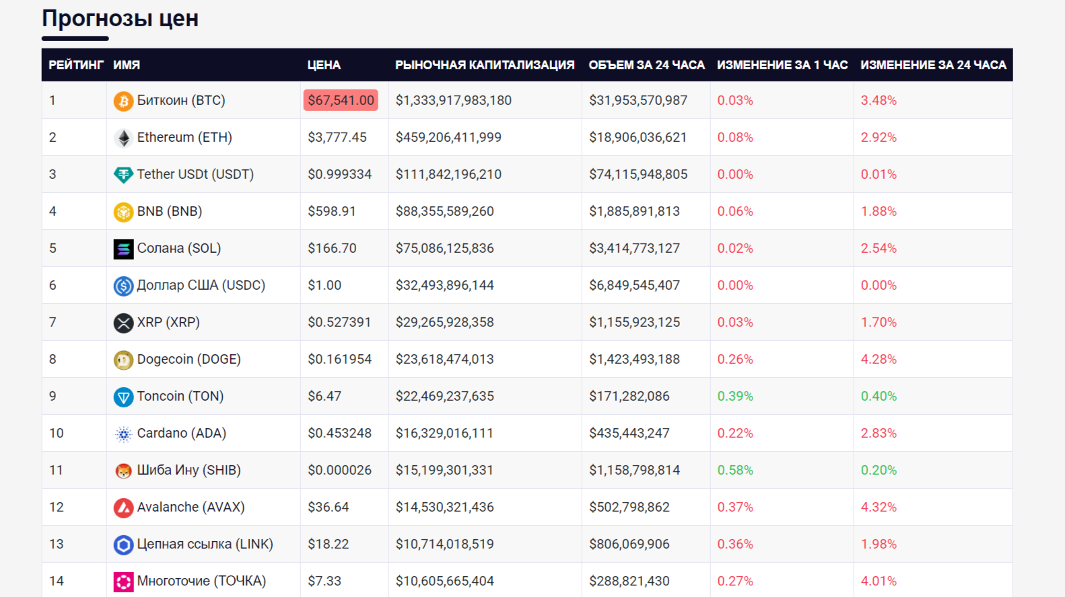Click Avalanche market cap $14,530,321,436

(445, 507)
